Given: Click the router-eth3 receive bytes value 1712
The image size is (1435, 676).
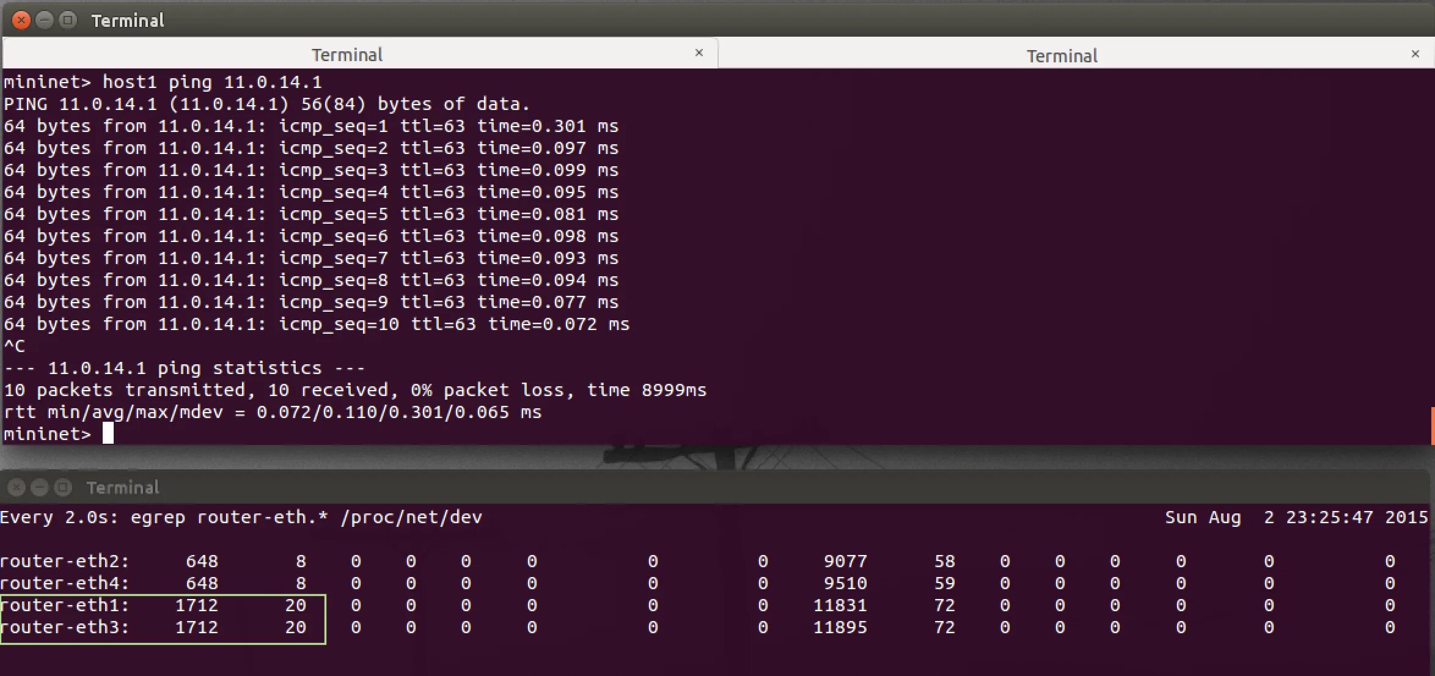Looking at the screenshot, I should 196,627.
